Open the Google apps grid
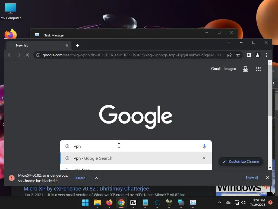The image size is (278, 209). click(x=258, y=69)
